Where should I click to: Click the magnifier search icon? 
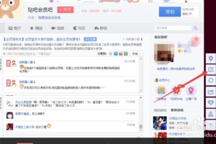point(195,28)
